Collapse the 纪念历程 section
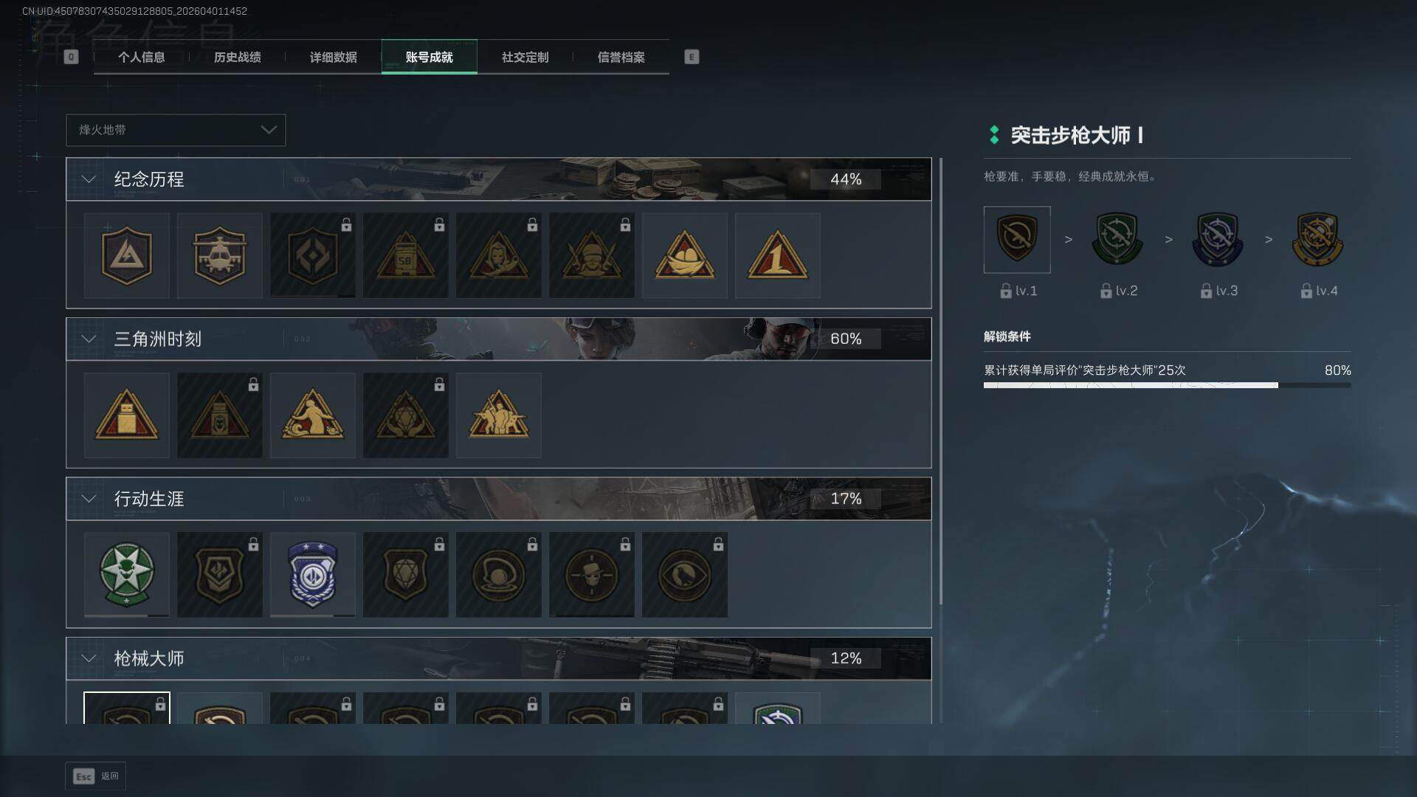The width and height of the screenshot is (1417, 797). click(89, 179)
